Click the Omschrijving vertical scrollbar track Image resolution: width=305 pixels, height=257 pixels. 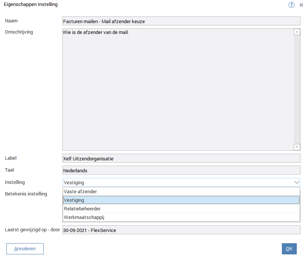click(x=297, y=90)
